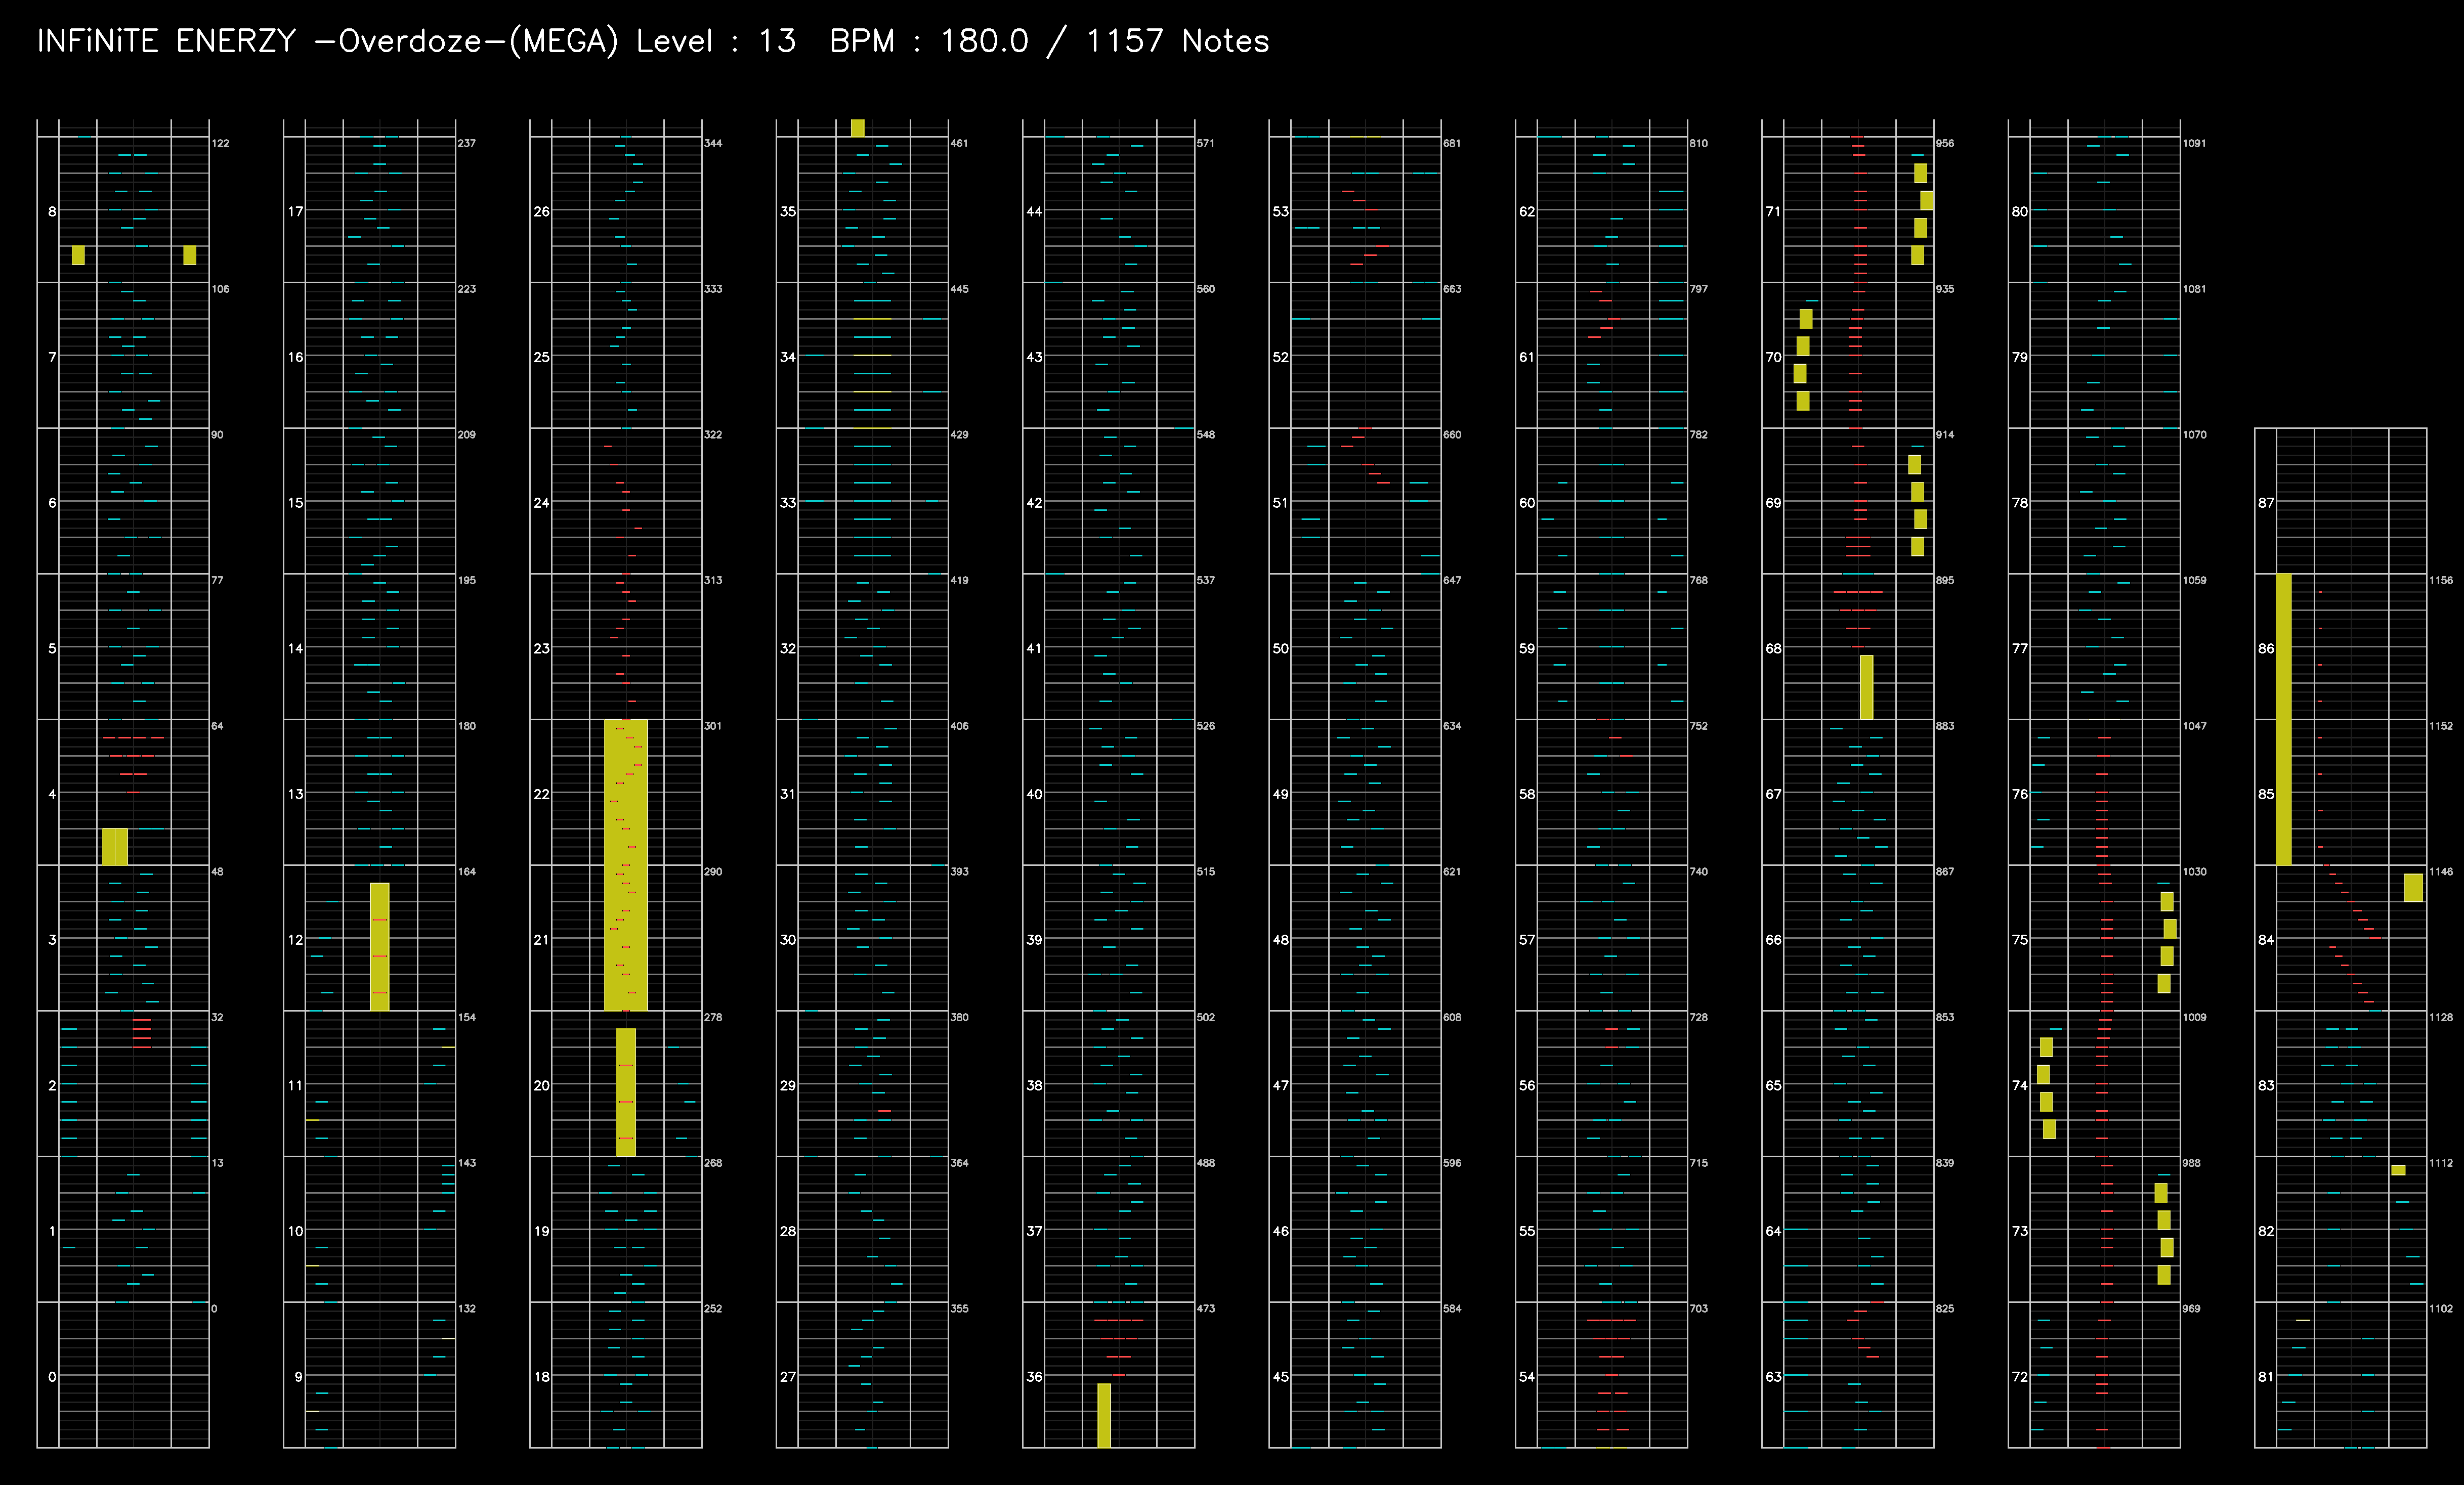Image resolution: width=2464 pixels, height=1485 pixels.
Task: Click the yellow block above measure 35
Action: (858, 128)
